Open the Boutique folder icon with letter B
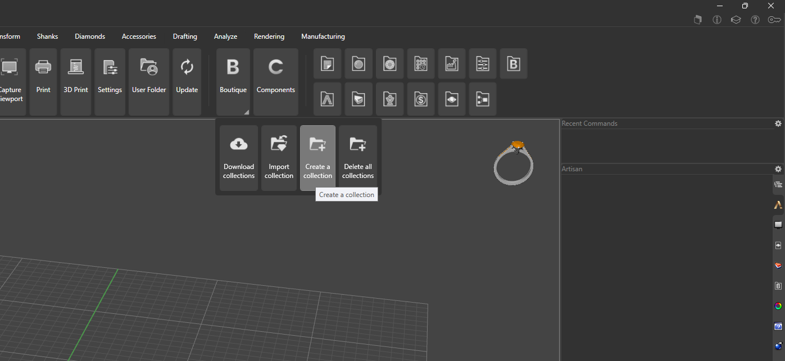The image size is (785, 361). (514, 63)
